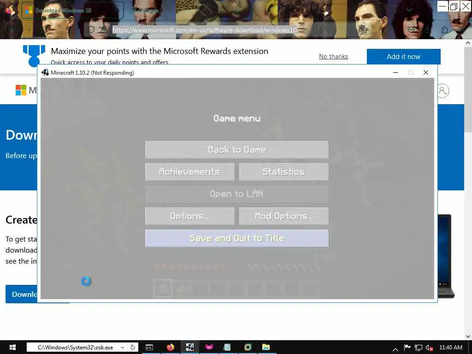The width and height of the screenshot is (472, 354).
Task: Click the taskbar address refresh button
Action: click(x=132, y=347)
